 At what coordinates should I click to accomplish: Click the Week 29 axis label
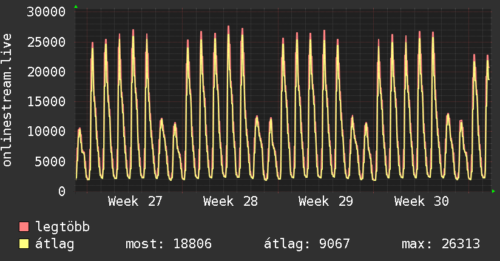tap(326, 202)
